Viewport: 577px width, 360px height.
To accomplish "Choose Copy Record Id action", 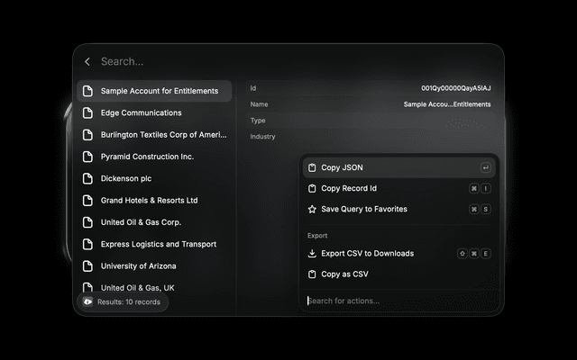I will click(x=399, y=188).
